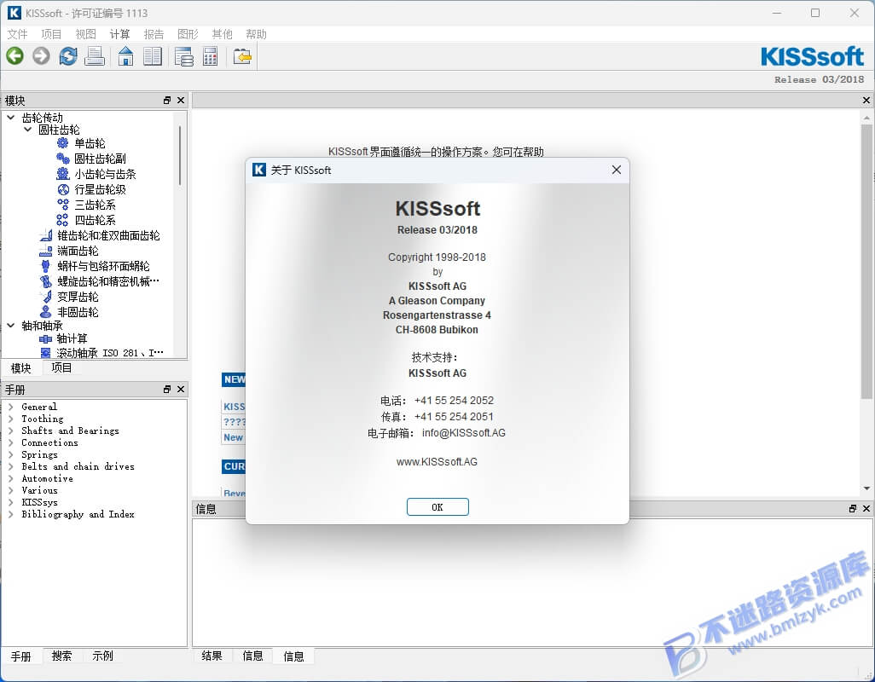Click the Refresh toolbar icon
This screenshot has width=875, height=682.
[68, 56]
